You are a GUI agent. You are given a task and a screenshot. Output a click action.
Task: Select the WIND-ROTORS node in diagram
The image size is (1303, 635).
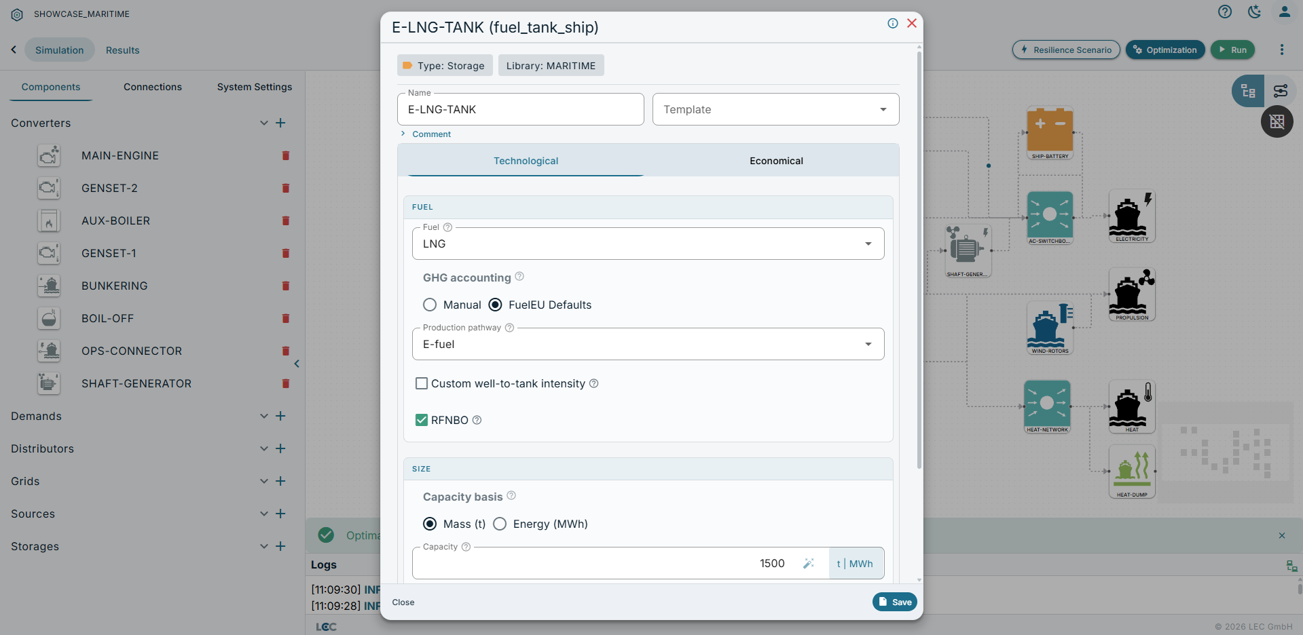(1050, 328)
